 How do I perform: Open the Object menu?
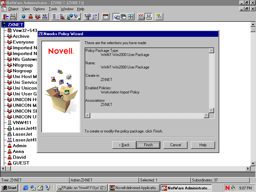coord(13,9)
